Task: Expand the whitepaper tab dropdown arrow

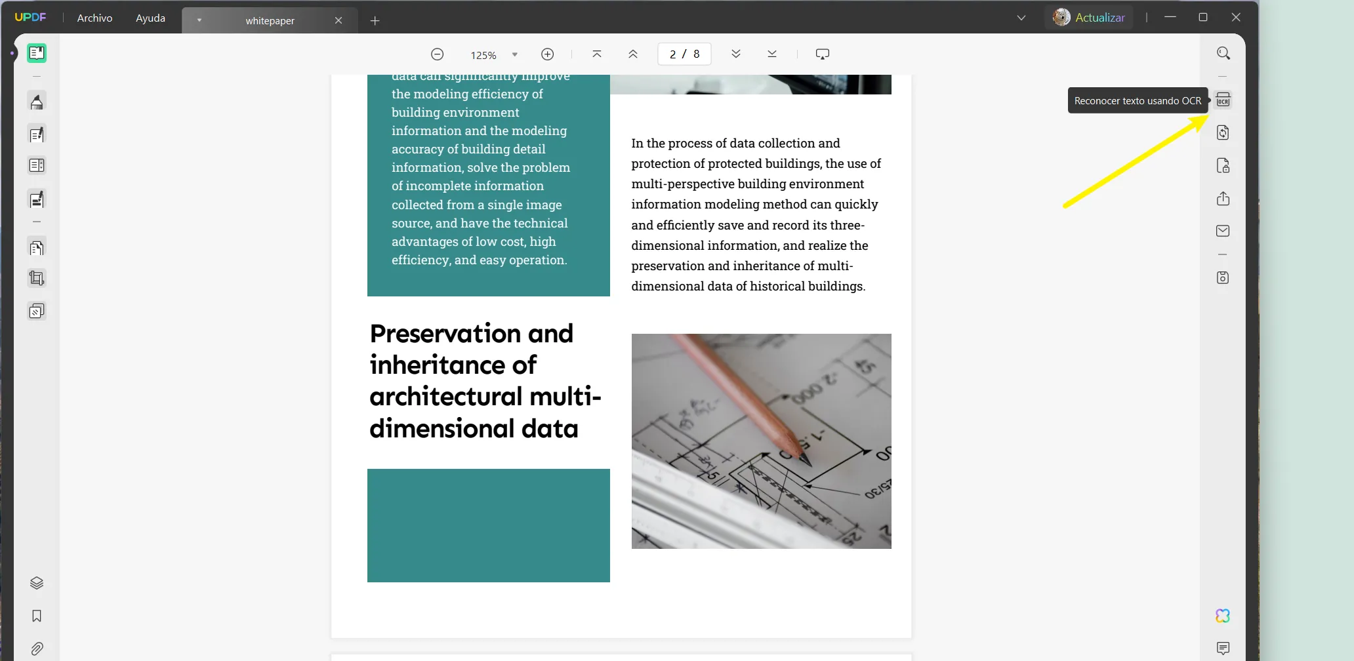Action: click(x=199, y=20)
